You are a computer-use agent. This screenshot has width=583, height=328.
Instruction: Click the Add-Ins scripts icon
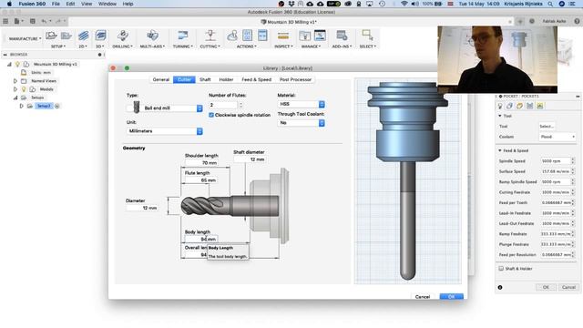click(x=342, y=36)
